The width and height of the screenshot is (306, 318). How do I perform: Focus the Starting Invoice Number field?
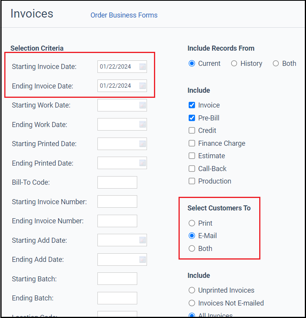[117, 201]
